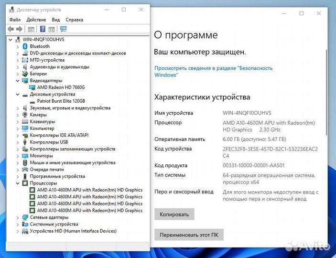Expand the Звуковые, игровые и видеоустройства category
Viewport: 336px width, 258px height.
[18, 108]
